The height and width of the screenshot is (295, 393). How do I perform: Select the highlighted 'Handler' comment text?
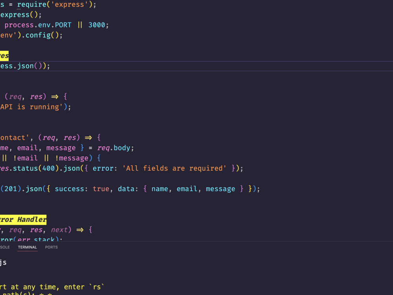[32, 219]
